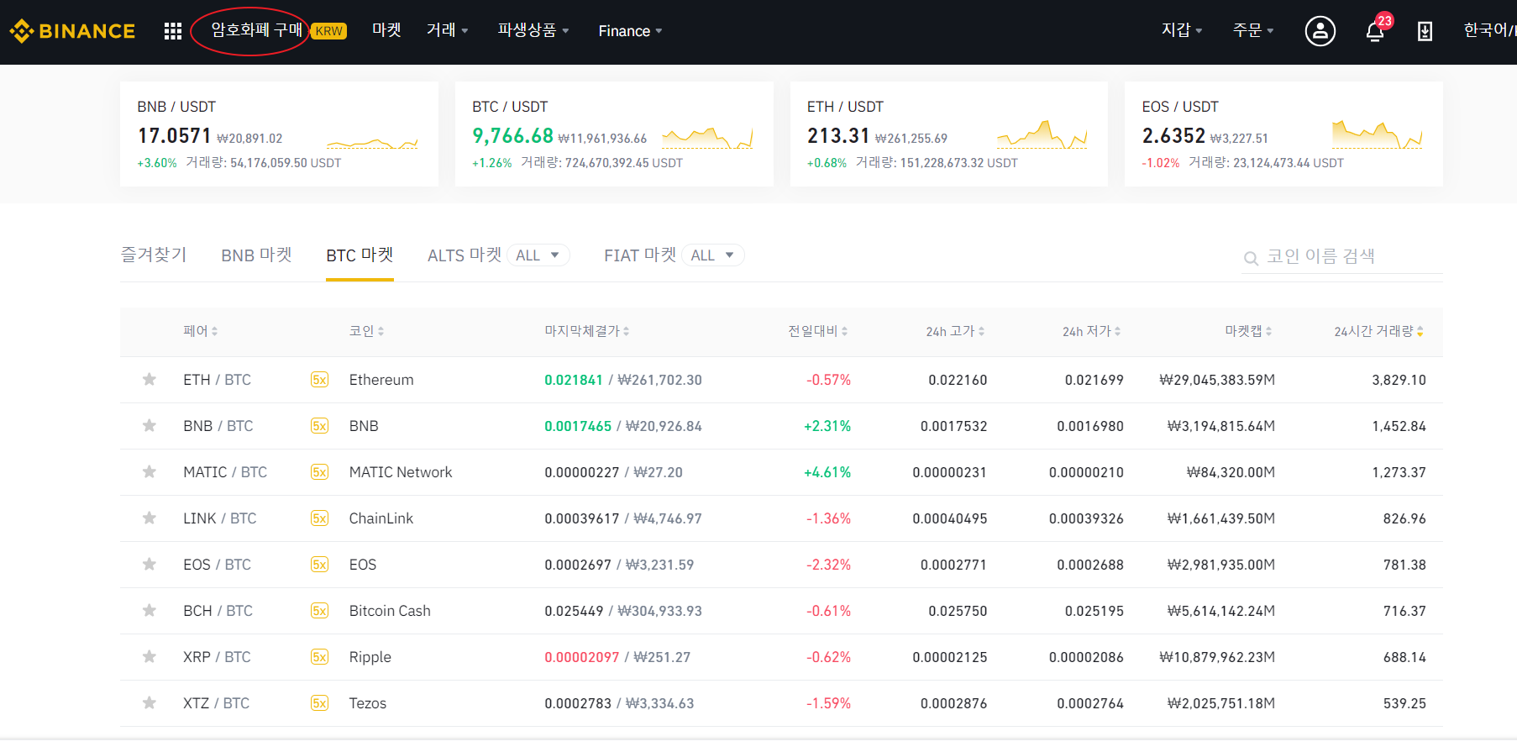Expand the 파생상품 dropdown menu
The image size is (1517, 752).
(533, 30)
